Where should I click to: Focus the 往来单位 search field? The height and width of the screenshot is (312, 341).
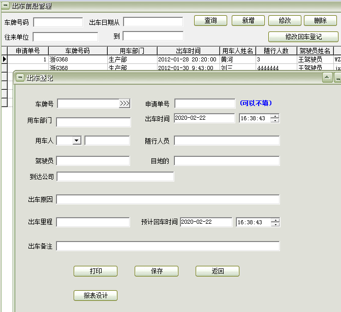tap(66, 37)
